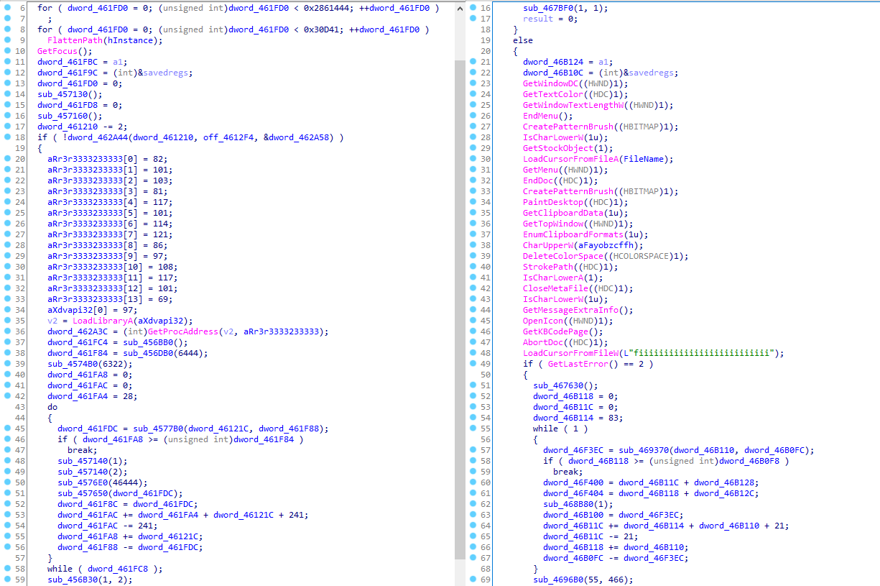This screenshot has width=880, height=586.
Task: Click the IsCharLowerA call
Action: pos(553,278)
